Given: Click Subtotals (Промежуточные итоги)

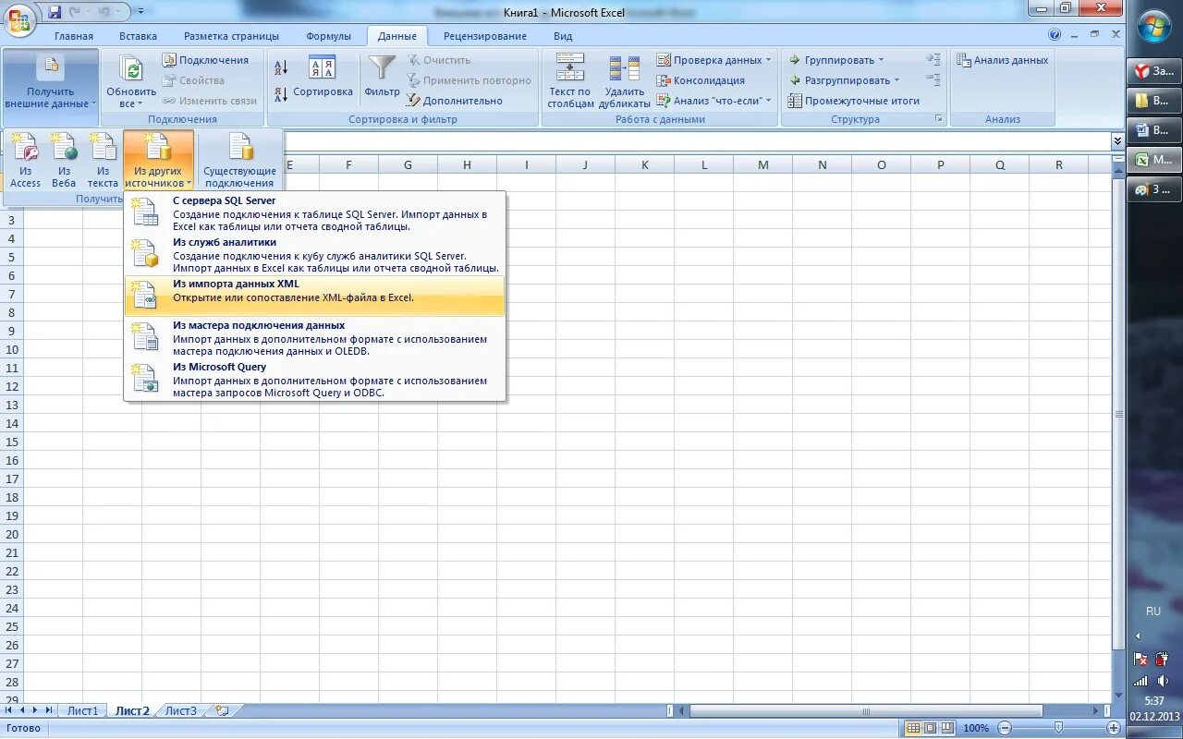Looking at the screenshot, I should (x=853, y=101).
